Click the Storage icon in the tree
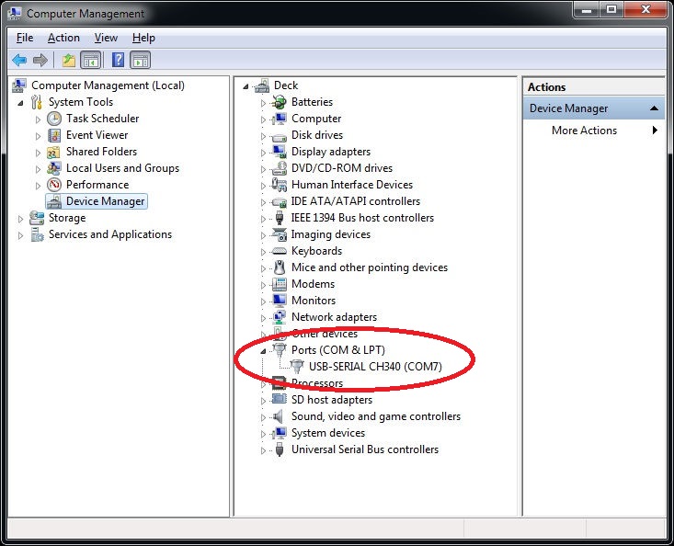 click(37, 218)
